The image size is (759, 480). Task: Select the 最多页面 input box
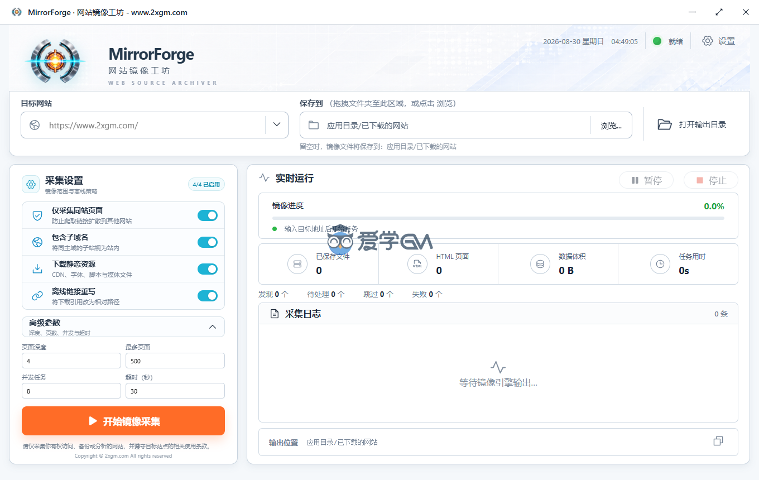pos(175,361)
